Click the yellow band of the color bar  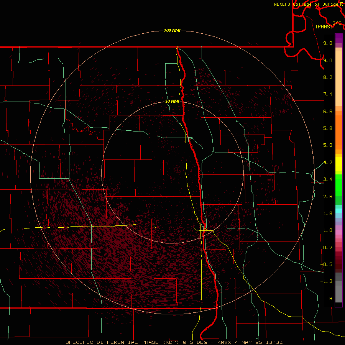(x=338, y=164)
